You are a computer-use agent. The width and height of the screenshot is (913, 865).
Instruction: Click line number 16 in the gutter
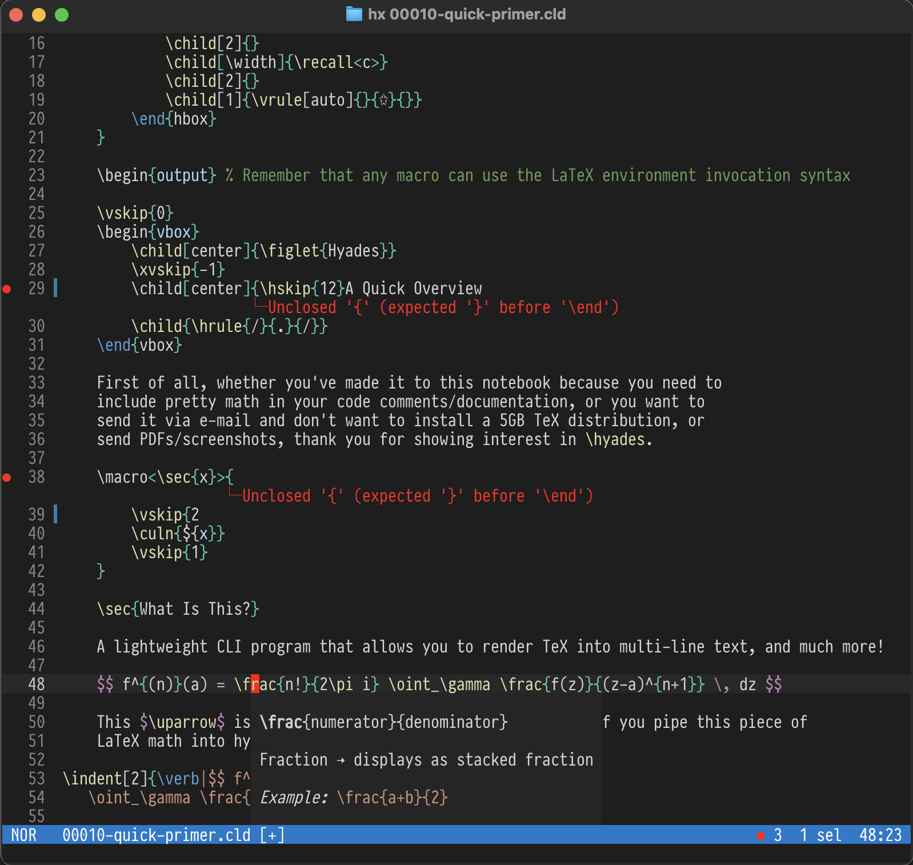point(37,43)
